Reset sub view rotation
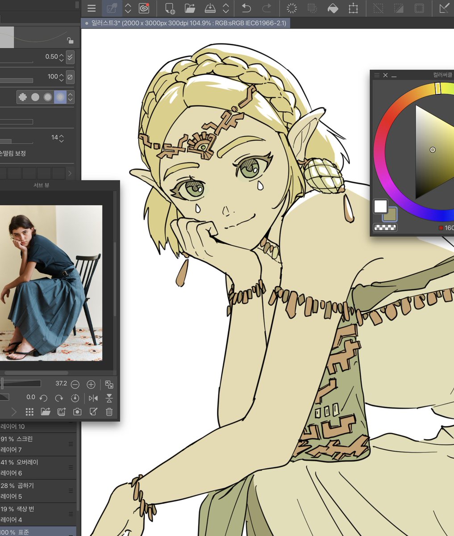Viewport: 454px width, 536px height. pos(75,398)
